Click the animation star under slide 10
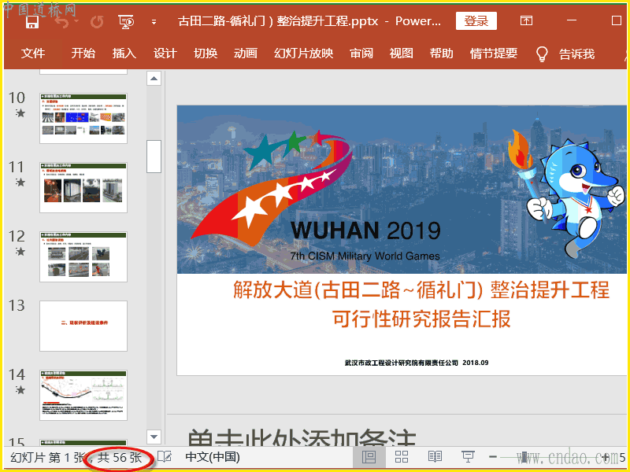Screen dimensions: 630x472 click(20, 113)
